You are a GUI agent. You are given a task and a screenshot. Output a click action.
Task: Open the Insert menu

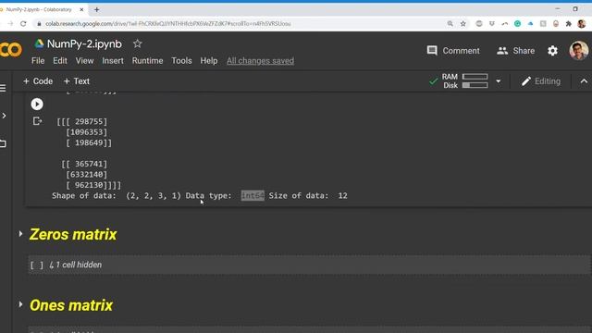pyautogui.click(x=113, y=61)
